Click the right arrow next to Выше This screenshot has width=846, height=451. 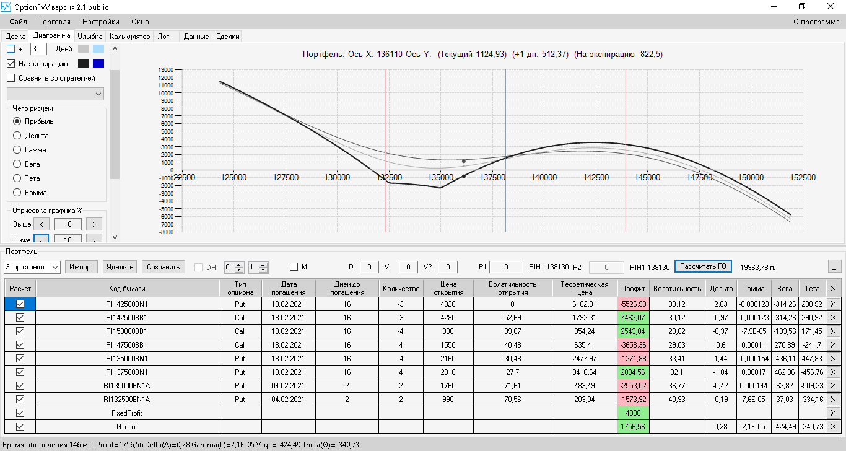(94, 224)
